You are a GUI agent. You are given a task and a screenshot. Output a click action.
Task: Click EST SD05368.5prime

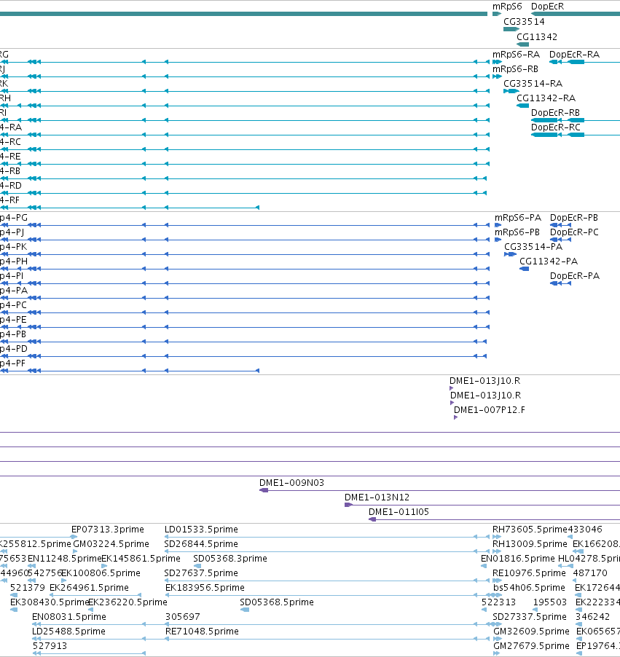277,602
